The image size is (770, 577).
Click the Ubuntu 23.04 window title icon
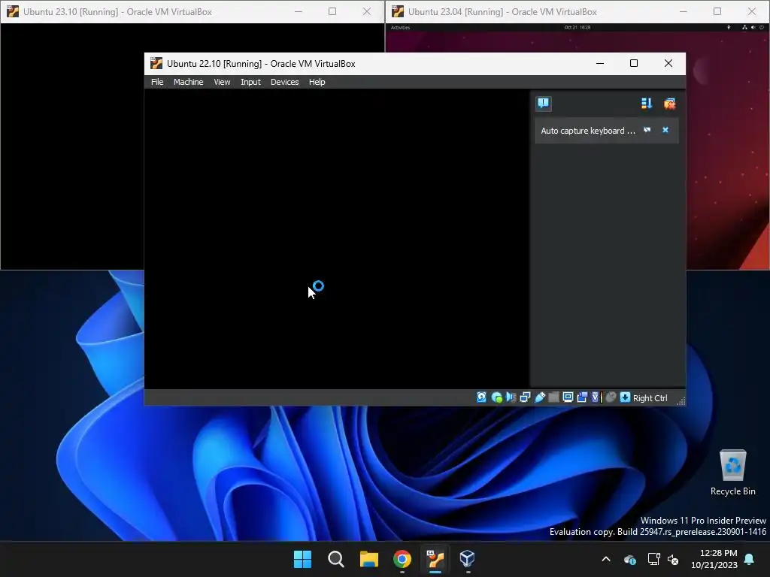(398, 11)
